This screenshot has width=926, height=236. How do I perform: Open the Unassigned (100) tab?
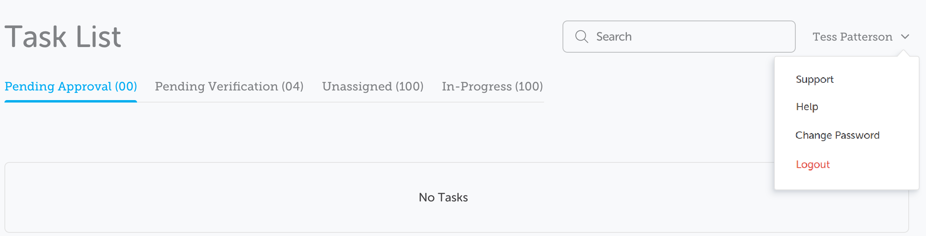pos(373,86)
